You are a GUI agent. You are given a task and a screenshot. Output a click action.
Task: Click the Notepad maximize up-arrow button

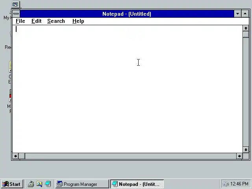[x=245, y=14]
